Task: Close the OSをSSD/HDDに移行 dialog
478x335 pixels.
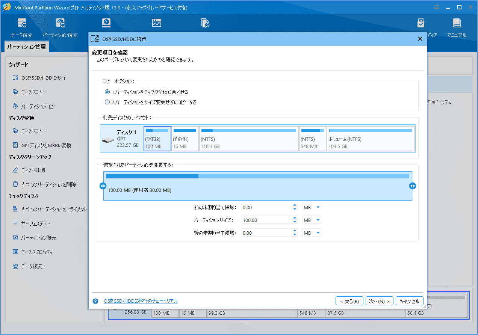Action: (x=420, y=39)
